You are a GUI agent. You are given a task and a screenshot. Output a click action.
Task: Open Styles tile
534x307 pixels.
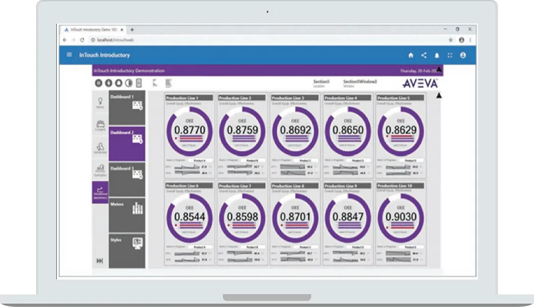coord(127,250)
